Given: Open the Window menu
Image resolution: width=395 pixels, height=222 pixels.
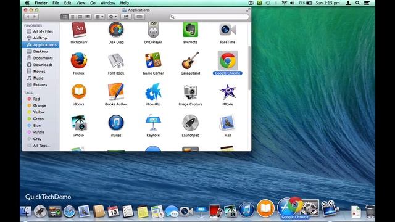Looking at the screenshot, I should pyautogui.click(x=108, y=3).
